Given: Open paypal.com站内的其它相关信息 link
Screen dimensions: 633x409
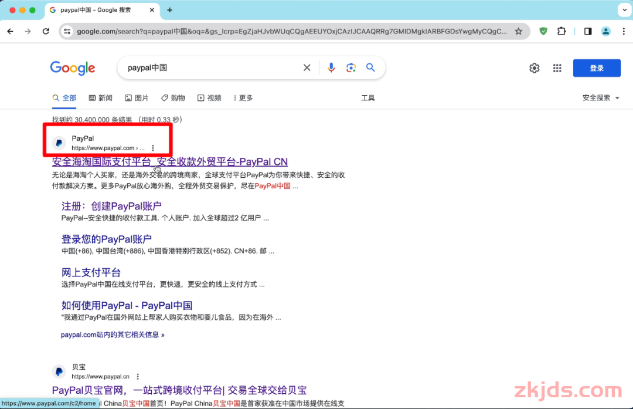Looking at the screenshot, I should 113,334.
